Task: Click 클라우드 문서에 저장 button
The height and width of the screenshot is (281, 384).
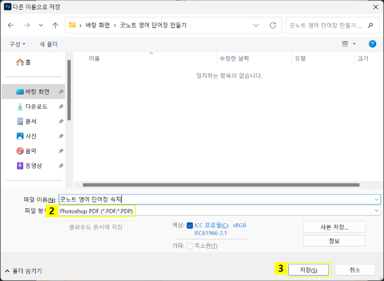Action: pos(96,227)
